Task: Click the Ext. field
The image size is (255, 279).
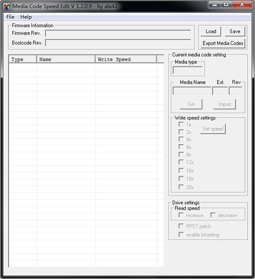Action: click(x=220, y=91)
